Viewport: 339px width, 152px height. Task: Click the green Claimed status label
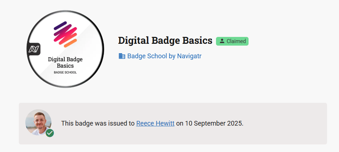[x=232, y=41]
